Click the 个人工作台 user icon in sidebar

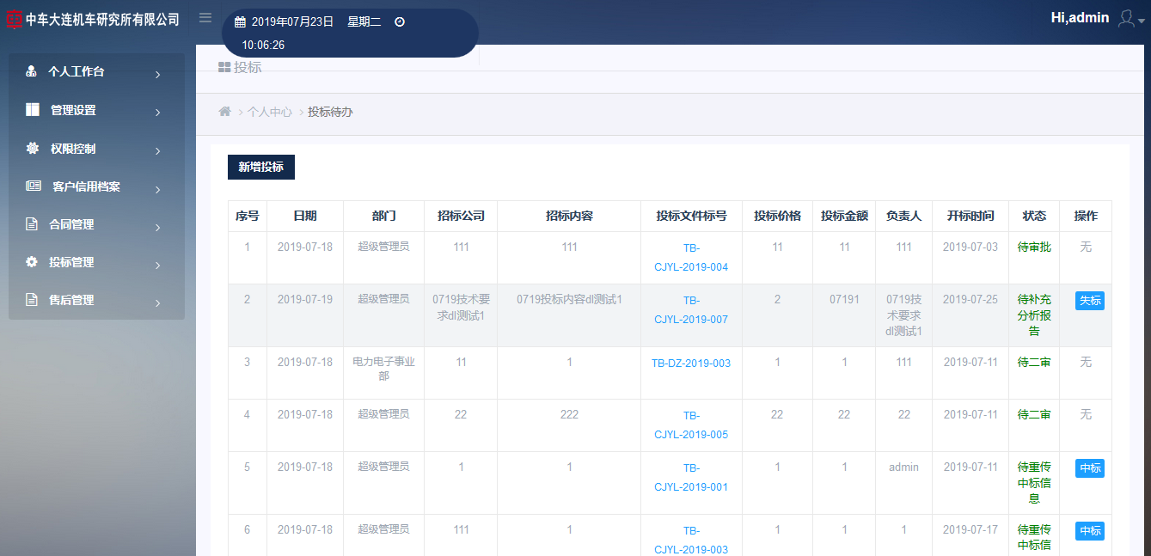(32, 72)
